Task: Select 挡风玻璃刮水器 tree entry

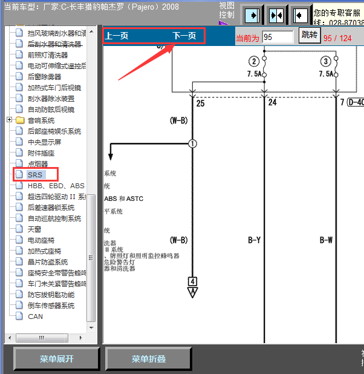Action: 57,33
